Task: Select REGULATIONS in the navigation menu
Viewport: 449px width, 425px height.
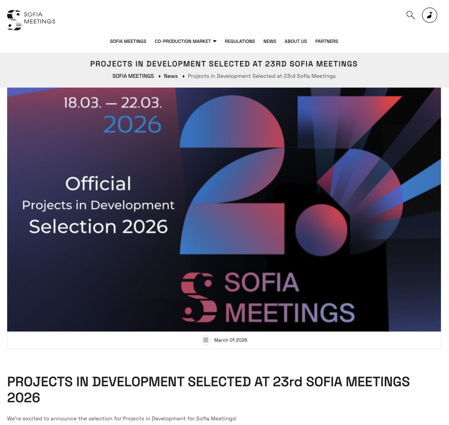Action: pyautogui.click(x=240, y=41)
